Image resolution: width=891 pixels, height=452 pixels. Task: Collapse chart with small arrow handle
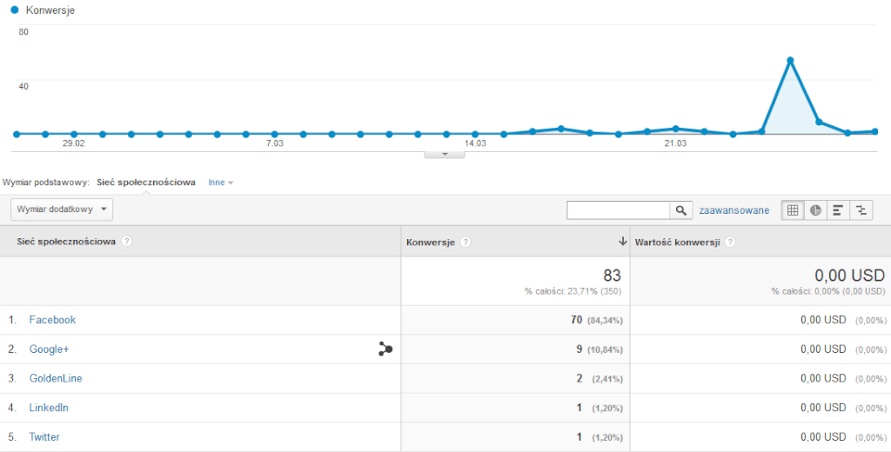pos(445,154)
